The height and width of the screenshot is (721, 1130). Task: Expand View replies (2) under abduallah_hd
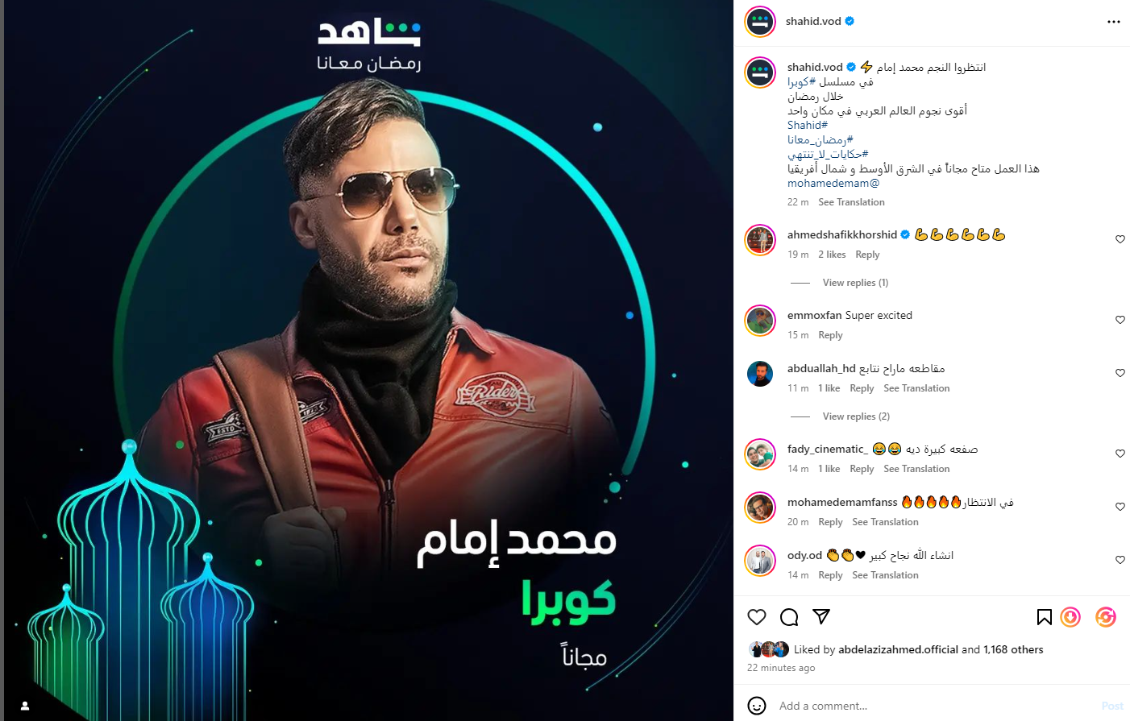click(856, 416)
